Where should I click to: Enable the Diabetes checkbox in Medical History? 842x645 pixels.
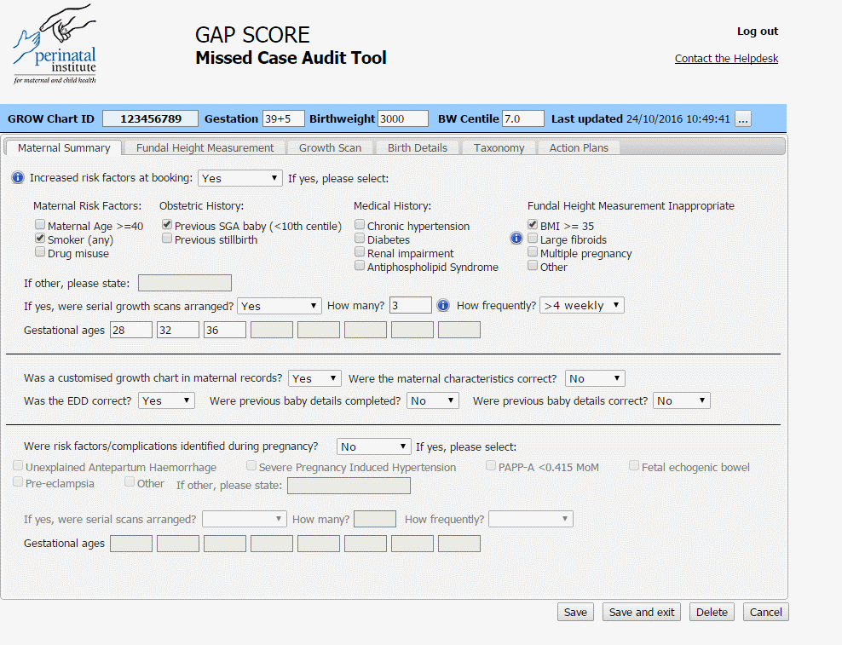point(360,238)
